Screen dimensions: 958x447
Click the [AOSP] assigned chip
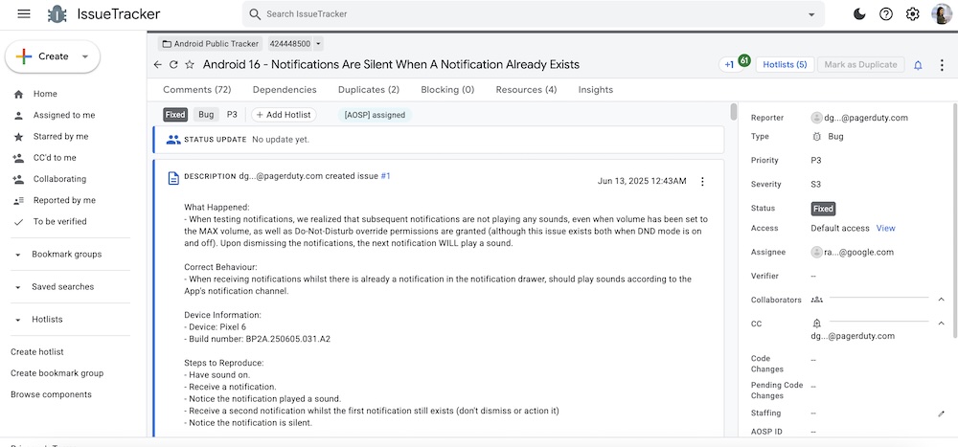[376, 115]
